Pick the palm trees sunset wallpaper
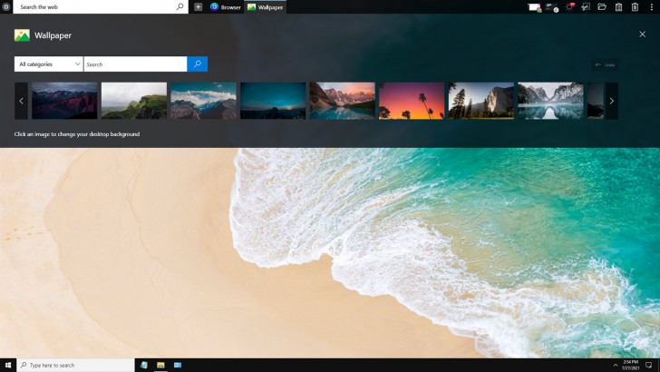The height and width of the screenshot is (372, 660). pos(412,101)
